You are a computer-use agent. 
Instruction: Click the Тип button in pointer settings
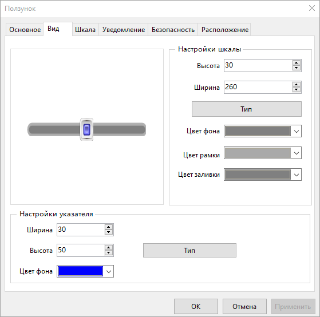[189, 250]
